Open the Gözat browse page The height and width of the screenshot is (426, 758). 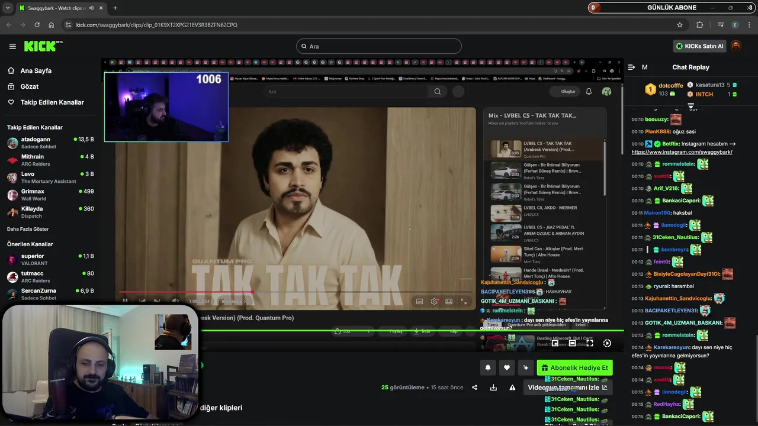tap(30, 86)
